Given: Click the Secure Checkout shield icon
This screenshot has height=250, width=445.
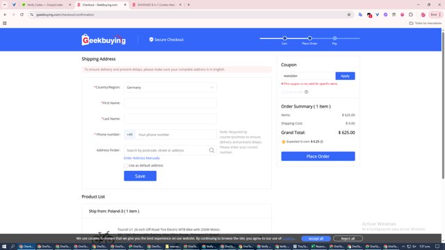Looking at the screenshot, I should pyautogui.click(x=152, y=40).
